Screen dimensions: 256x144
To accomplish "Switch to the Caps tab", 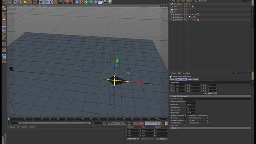I will click(x=190, y=80).
